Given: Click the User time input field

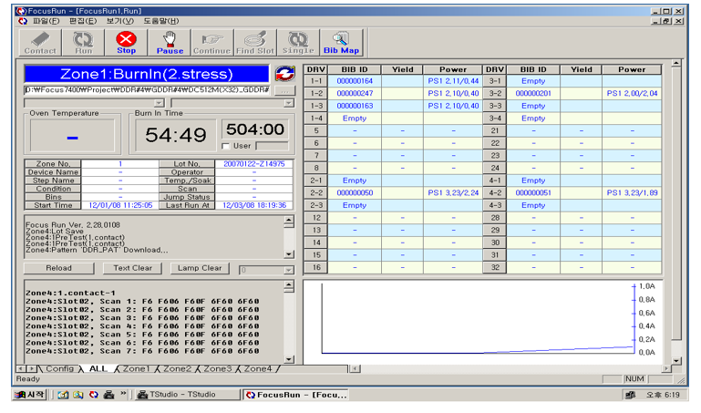Looking at the screenshot, I should [272, 146].
